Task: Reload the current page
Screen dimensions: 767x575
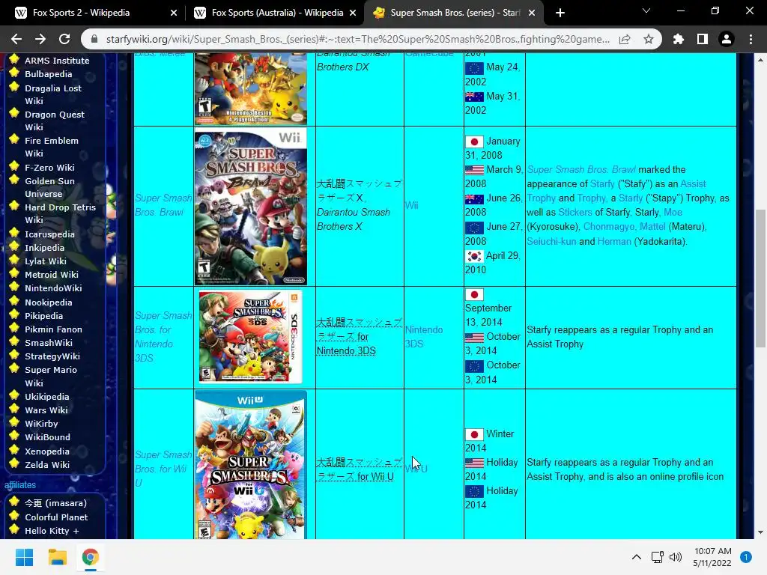Action: click(x=64, y=39)
